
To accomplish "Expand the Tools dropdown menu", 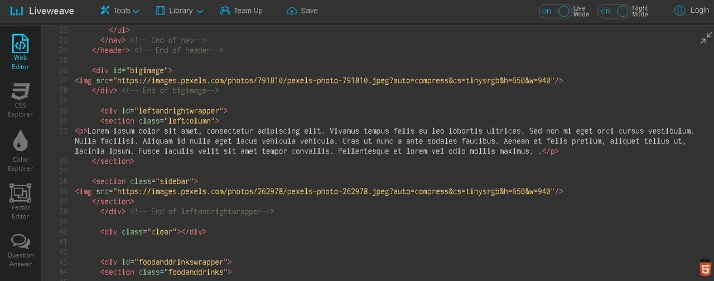I will [x=120, y=11].
